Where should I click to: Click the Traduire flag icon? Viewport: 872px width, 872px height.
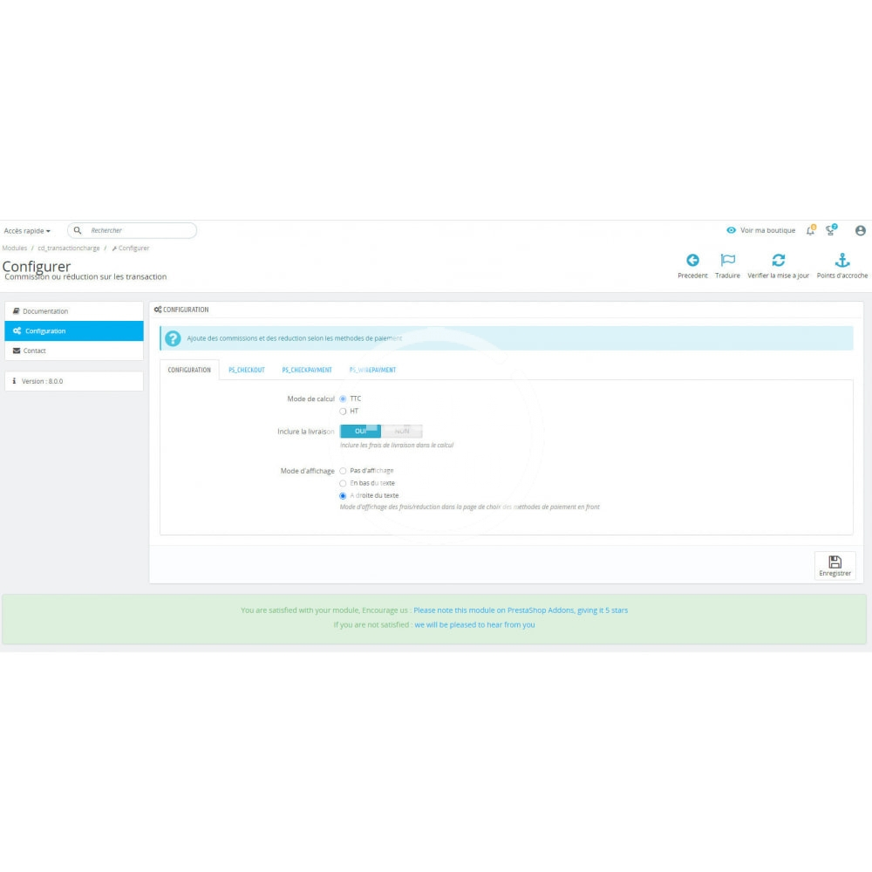(727, 260)
